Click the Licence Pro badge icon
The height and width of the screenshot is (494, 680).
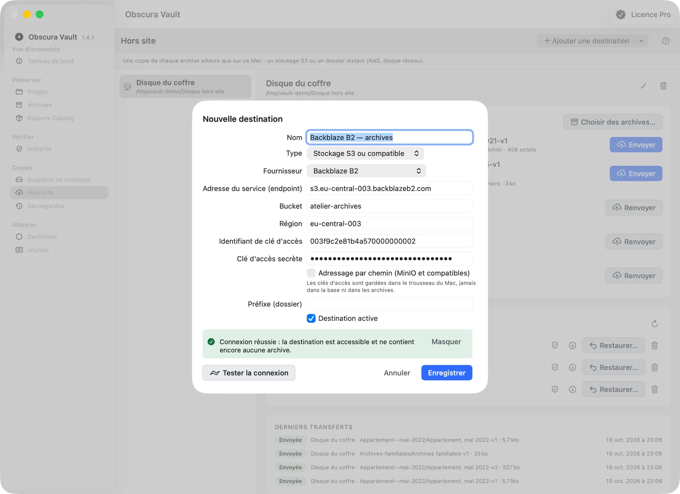tap(620, 15)
